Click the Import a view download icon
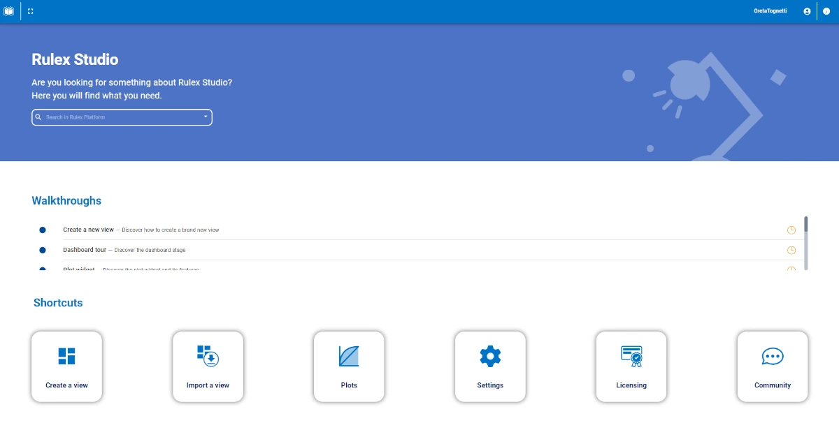 pyautogui.click(x=208, y=356)
